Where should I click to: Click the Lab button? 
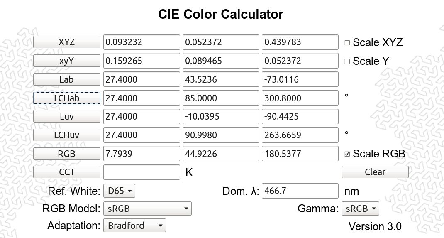[x=66, y=79]
